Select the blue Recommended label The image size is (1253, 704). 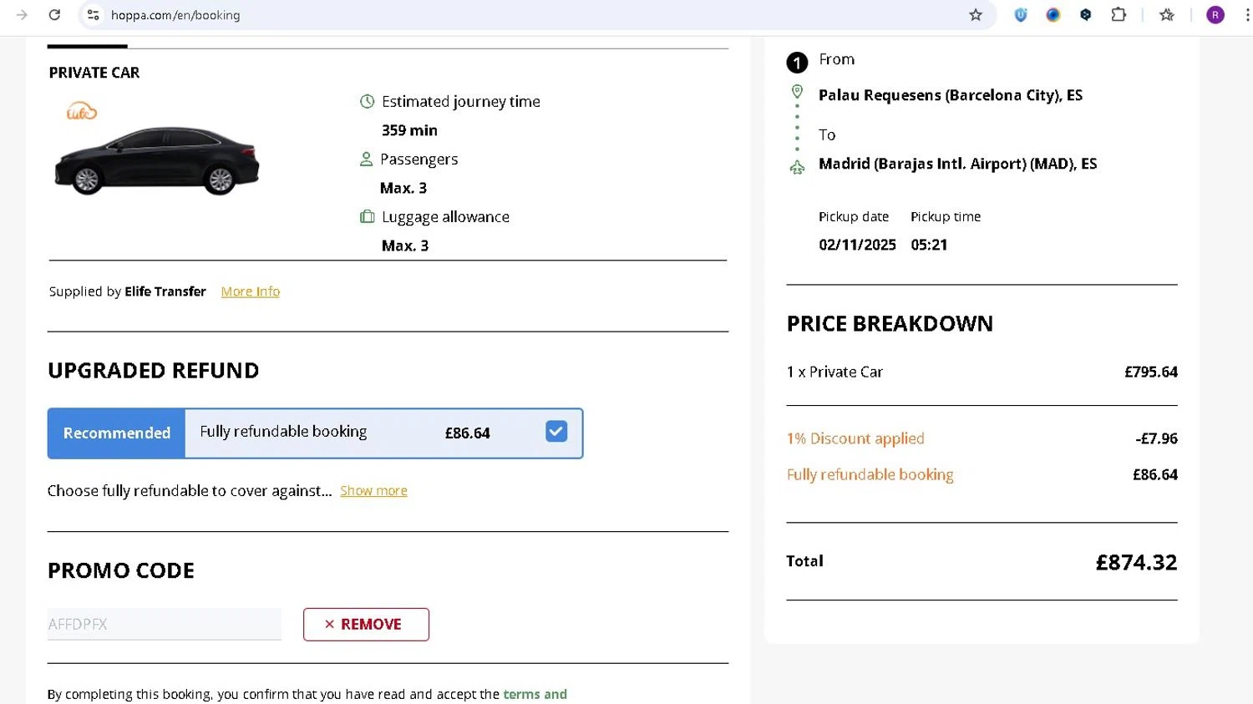[117, 433]
